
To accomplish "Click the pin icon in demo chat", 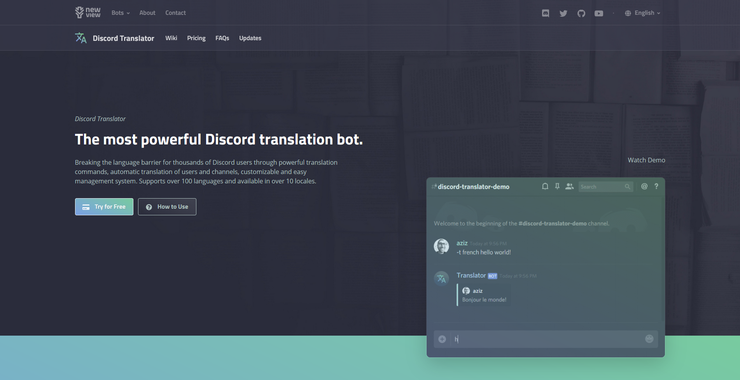I will pyautogui.click(x=557, y=186).
